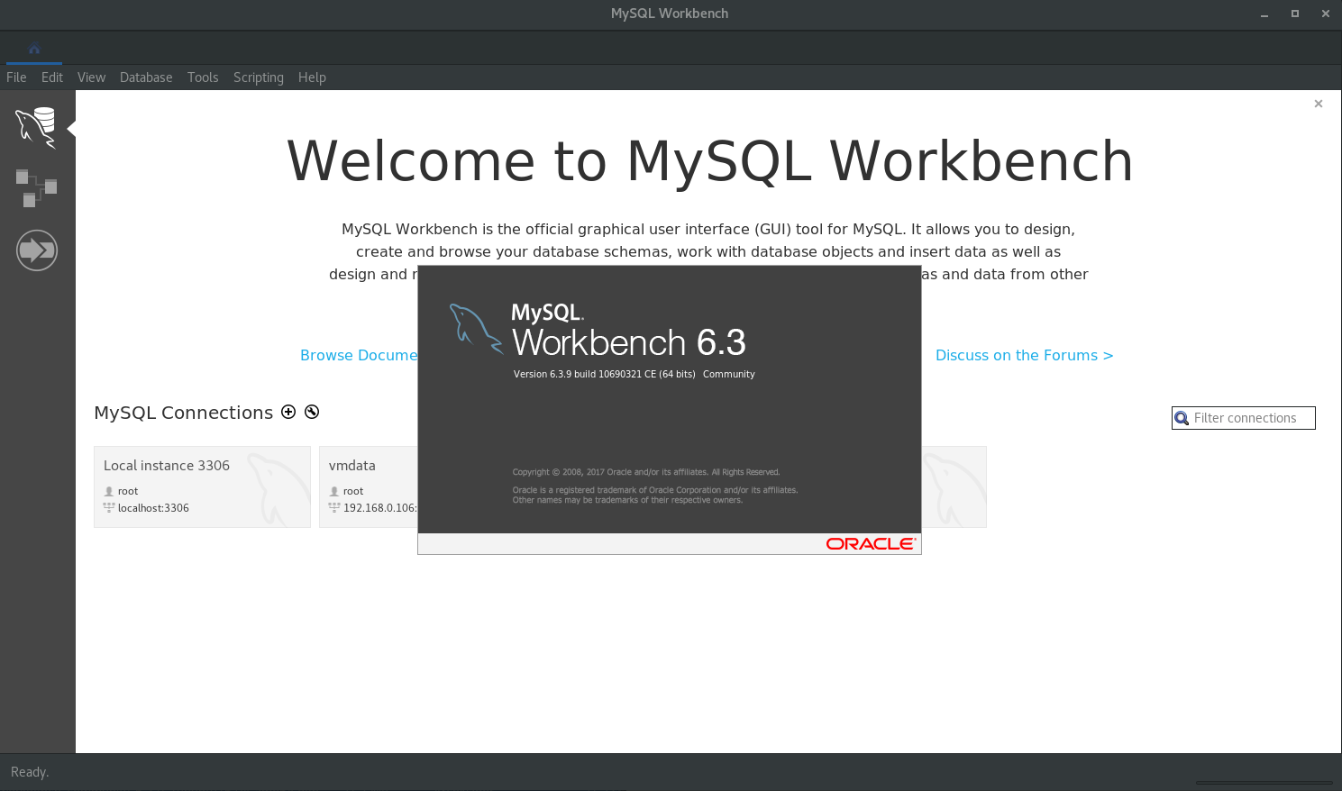
Task: Open the Help menu
Action: click(x=312, y=77)
